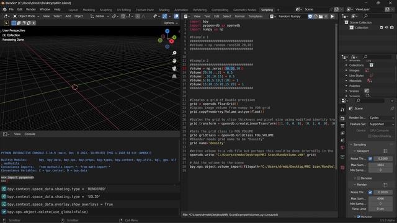397x223 pixels.
Task: Open the Object Mode dropdown
Action: 26,16
